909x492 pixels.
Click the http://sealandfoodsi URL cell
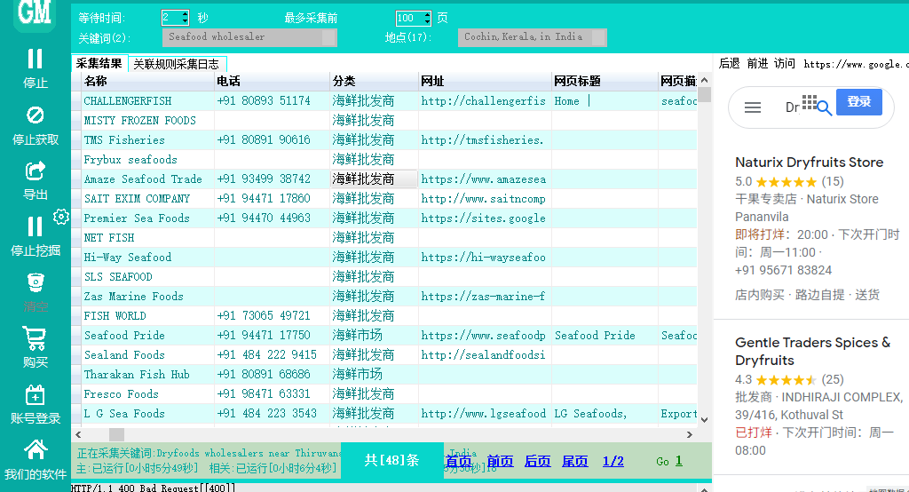point(485,354)
